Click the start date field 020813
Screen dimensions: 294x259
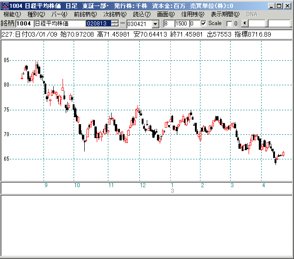(99, 24)
